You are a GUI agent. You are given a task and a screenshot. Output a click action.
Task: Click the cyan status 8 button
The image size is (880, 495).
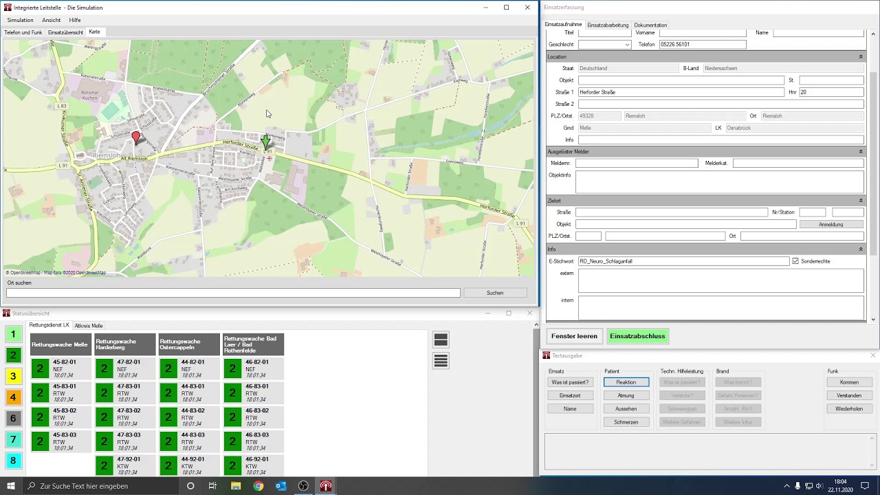[12, 461]
